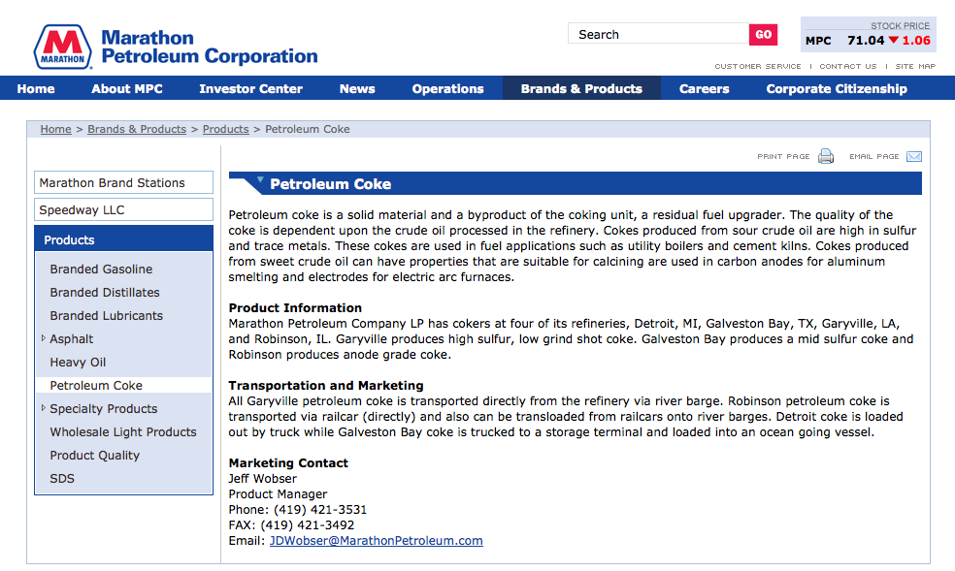Open the Asphalt sidebar link

pyautogui.click(x=72, y=338)
